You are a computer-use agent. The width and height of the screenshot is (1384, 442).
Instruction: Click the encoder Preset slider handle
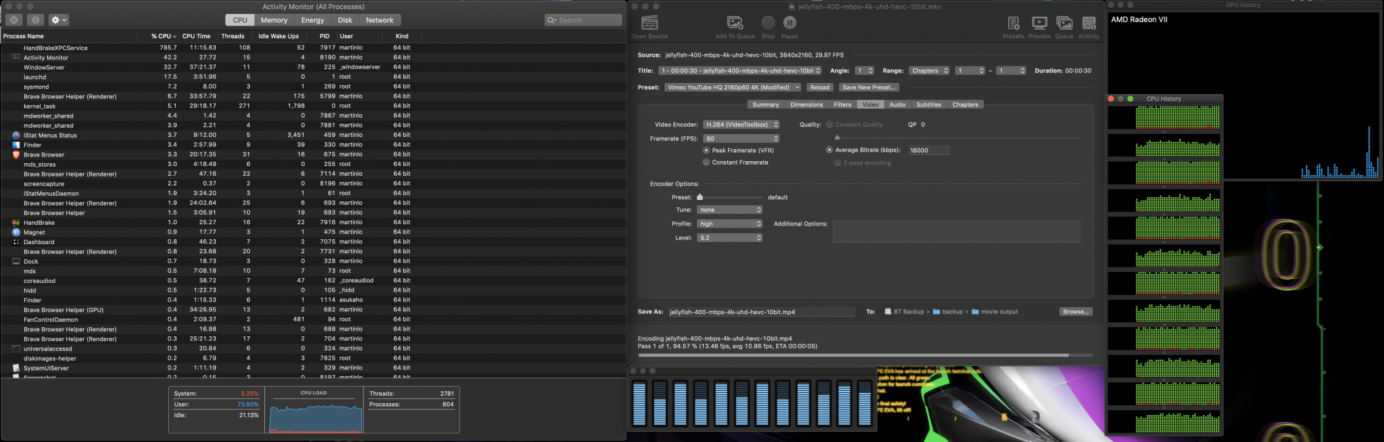[700, 197]
